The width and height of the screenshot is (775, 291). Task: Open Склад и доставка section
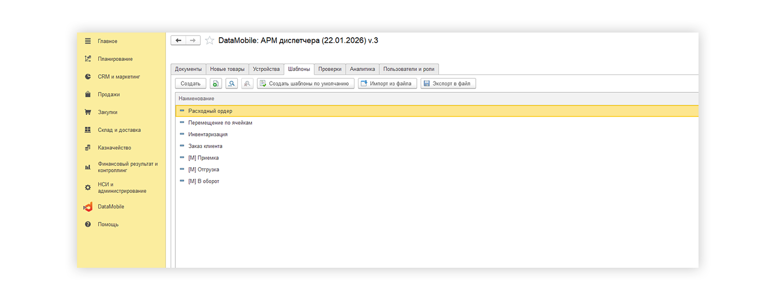click(x=119, y=130)
